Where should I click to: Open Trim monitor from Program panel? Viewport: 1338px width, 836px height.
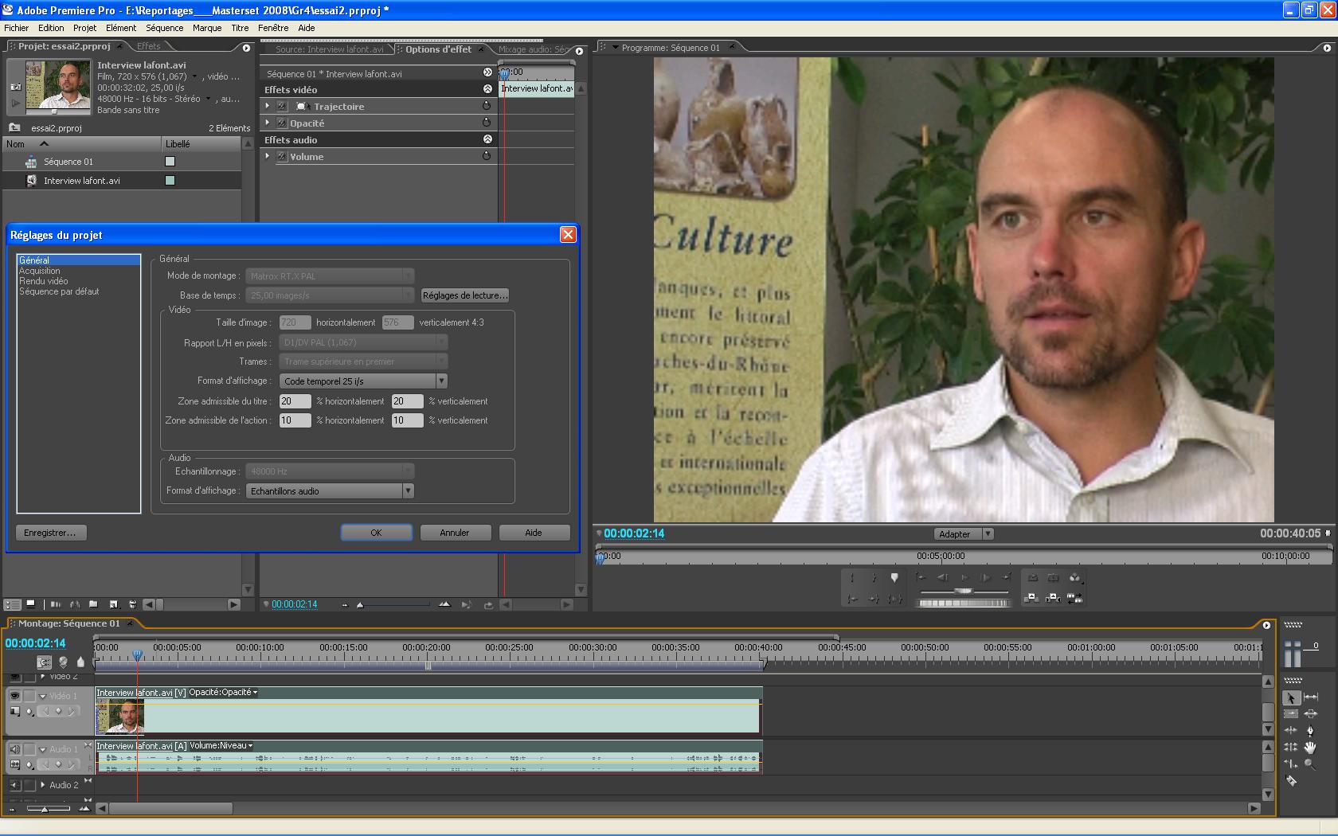click(1074, 598)
